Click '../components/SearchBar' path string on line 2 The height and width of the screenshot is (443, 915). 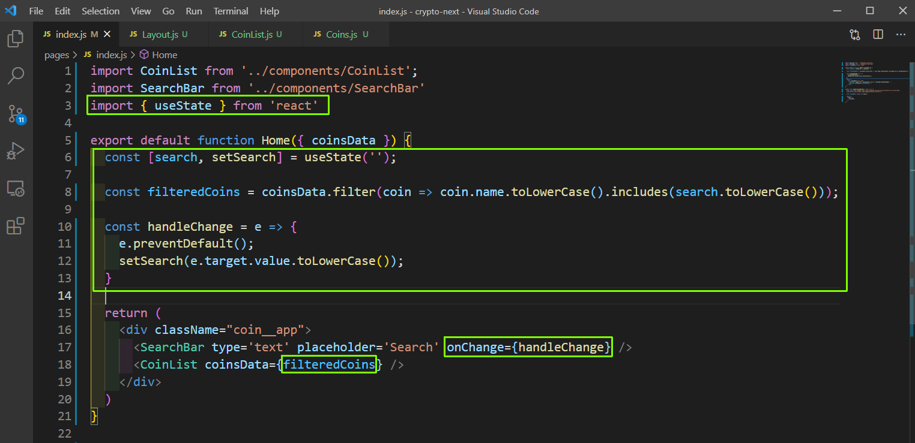(336, 88)
